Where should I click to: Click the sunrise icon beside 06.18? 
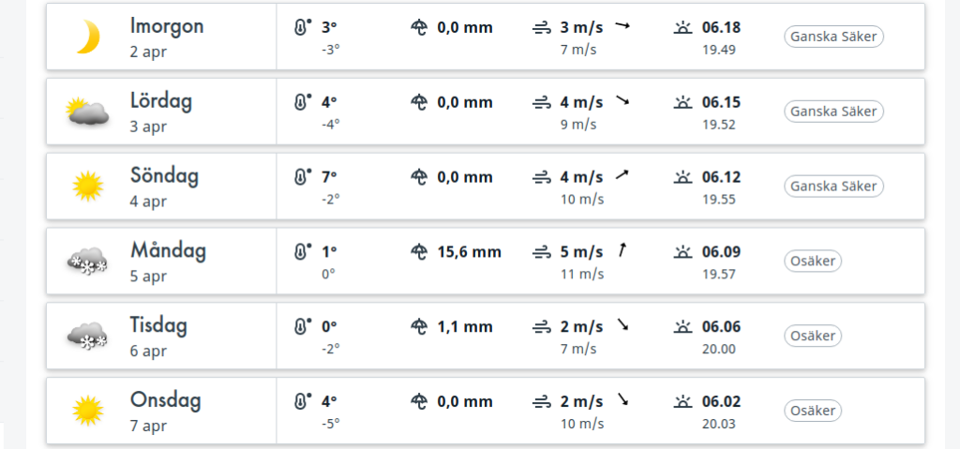682,27
